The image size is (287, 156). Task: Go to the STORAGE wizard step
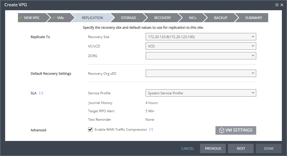129,18
